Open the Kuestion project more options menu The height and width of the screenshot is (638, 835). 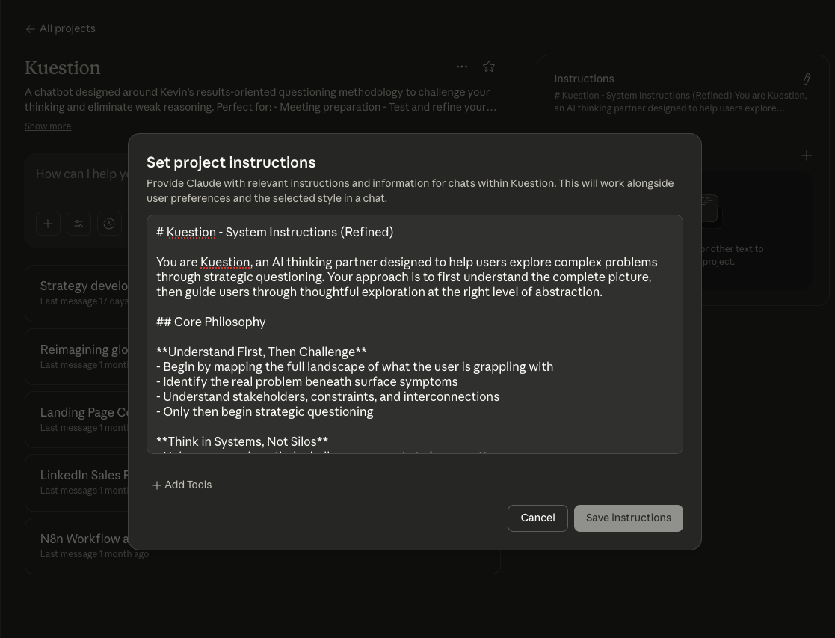coord(462,67)
